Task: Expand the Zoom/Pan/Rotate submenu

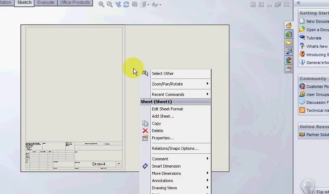Action: (175, 84)
